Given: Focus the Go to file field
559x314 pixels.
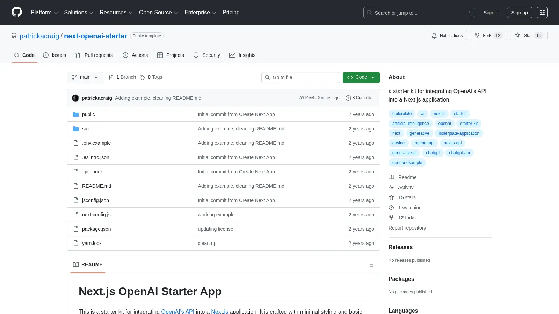Looking at the screenshot, I should coord(300,77).
